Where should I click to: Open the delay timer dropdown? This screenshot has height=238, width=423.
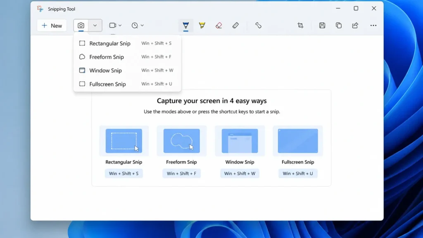point(142,25)
